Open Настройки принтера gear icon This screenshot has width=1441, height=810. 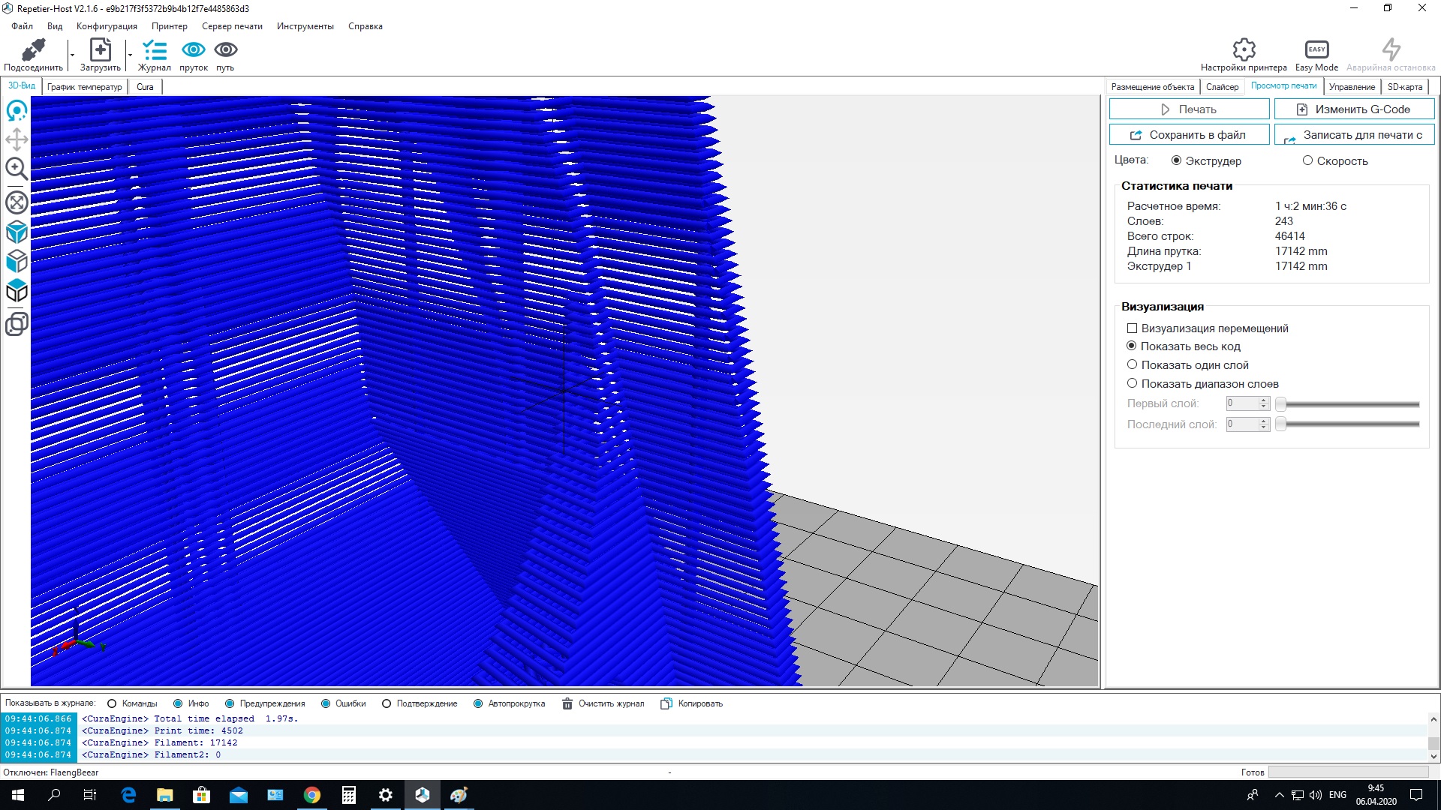click(x=1244, y=49)
